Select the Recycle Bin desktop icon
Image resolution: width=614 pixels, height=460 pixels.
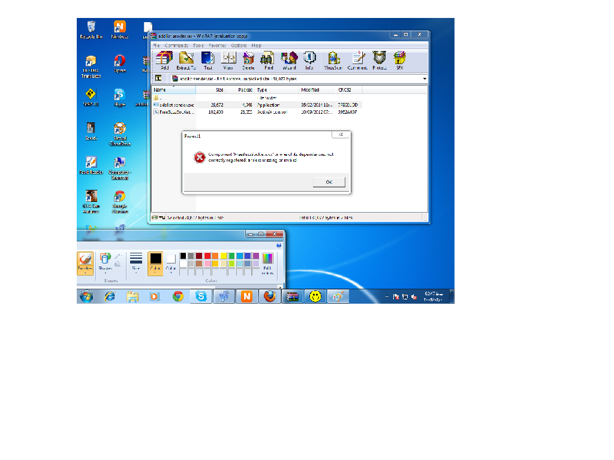pyautogui.click(x=91, y=30)
